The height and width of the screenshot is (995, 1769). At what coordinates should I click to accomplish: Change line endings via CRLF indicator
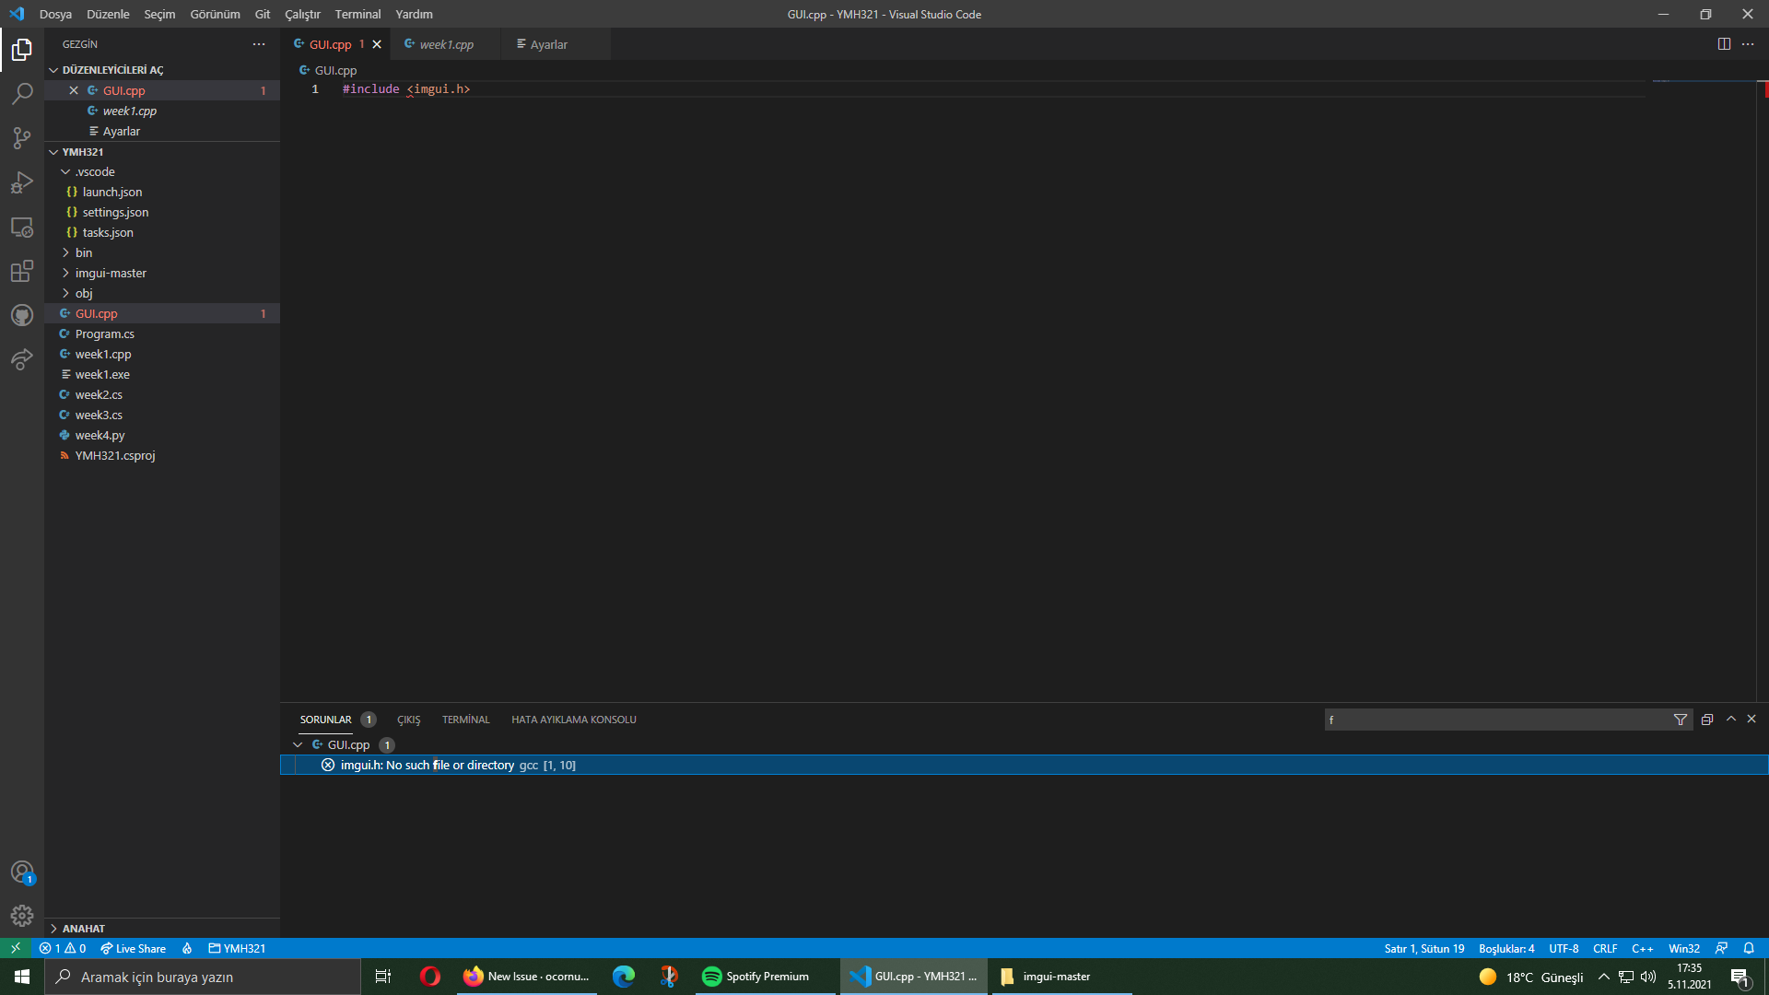coord(1605,948)
